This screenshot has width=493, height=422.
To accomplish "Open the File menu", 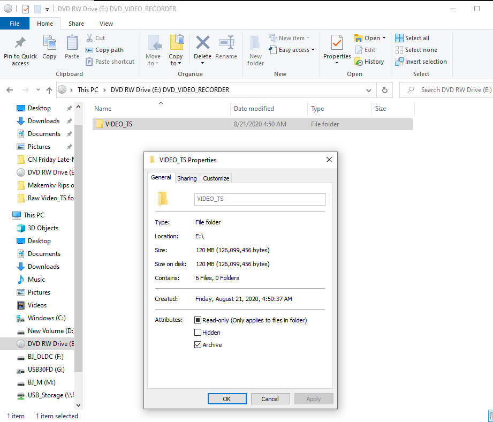I will (x=14, y=24).
